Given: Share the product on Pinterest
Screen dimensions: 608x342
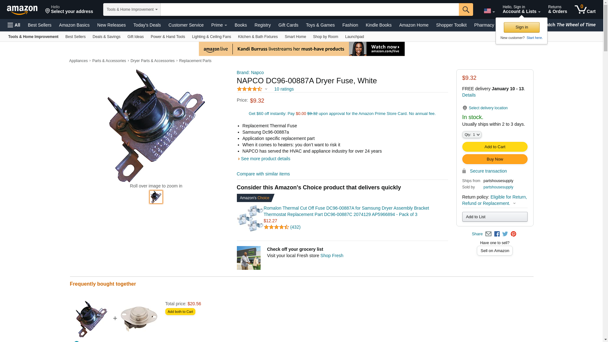Looking at the screenshot, I should (513, 234).
